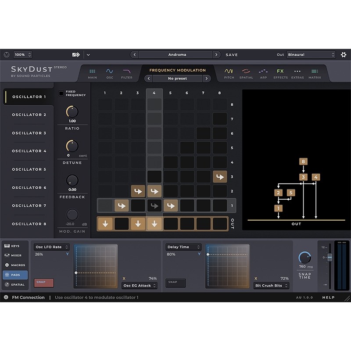Select previous Frequency Modulation preset
Viewport: 351px width, 351px height.
coord(148,79)
